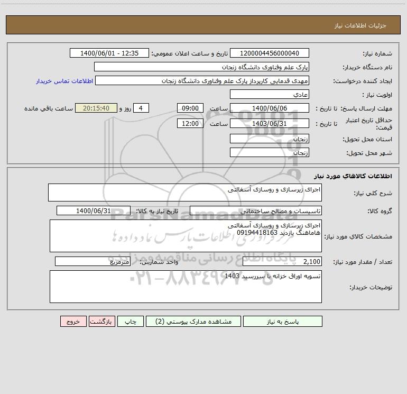
Task: Select the شماره نیاز number field
Action: [x=270, y=53]
